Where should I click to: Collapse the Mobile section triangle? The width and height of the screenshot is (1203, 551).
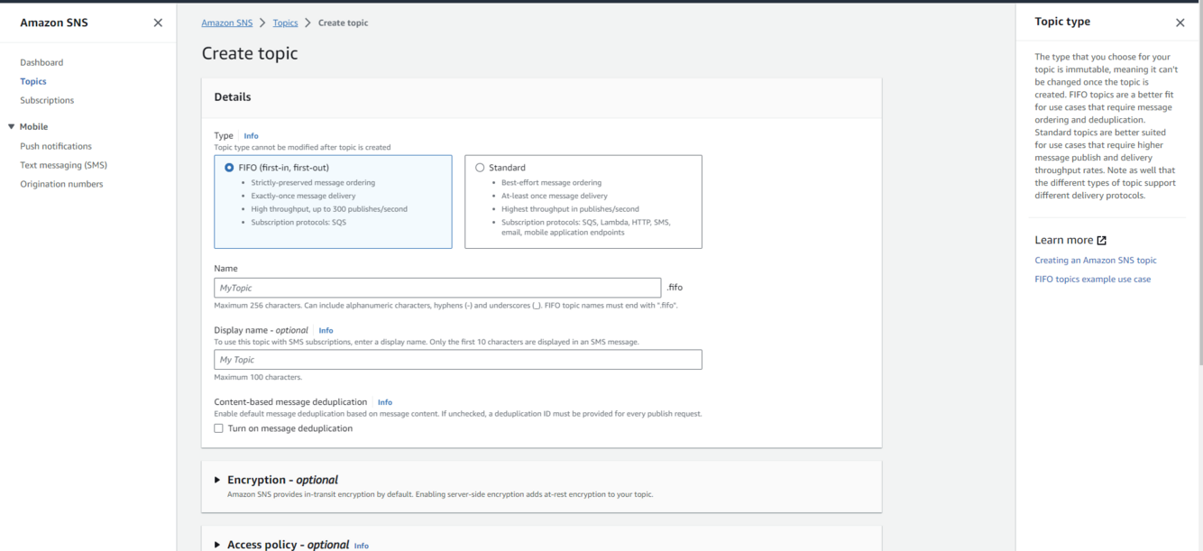[x=12, y=127]
